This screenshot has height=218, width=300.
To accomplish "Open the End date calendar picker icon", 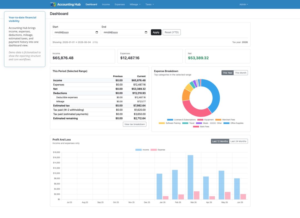I will (146, 32).
